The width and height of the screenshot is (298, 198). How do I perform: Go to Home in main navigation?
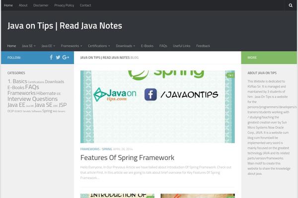point(11,46)
